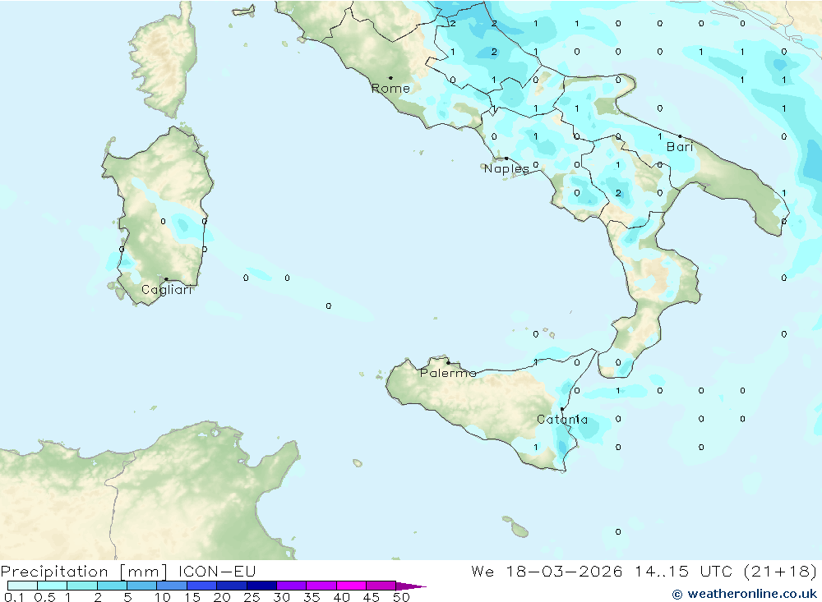Image resolution: width=822 pixels, height=602 pixels.
Task: Click the Bari city label
Action: point(680,147)
